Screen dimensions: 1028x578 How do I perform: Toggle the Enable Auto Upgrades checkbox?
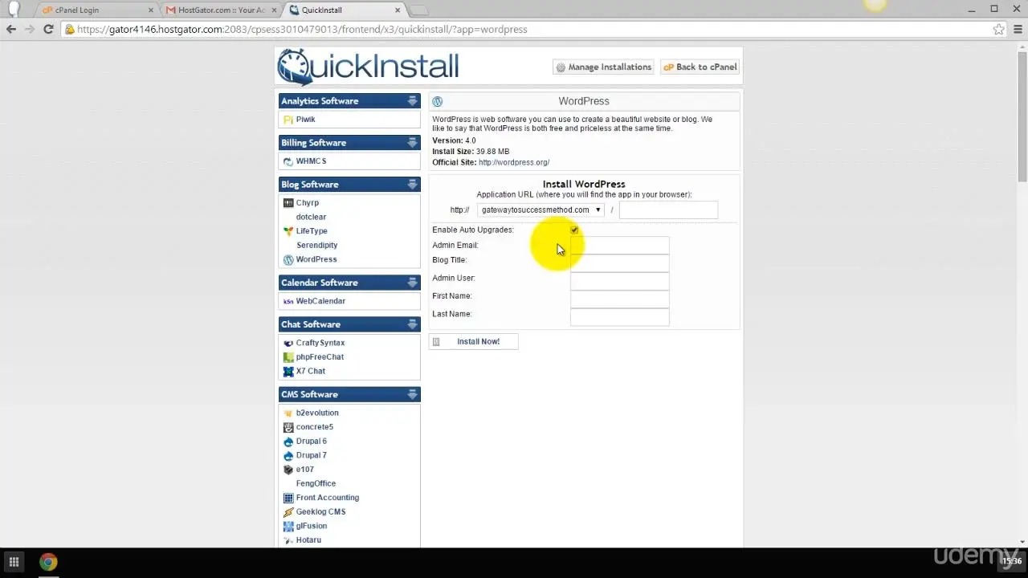tap(574, 230)
